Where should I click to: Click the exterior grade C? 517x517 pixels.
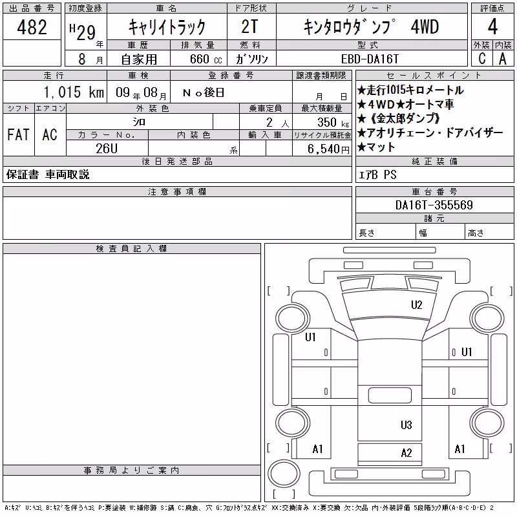pos(482,59)
